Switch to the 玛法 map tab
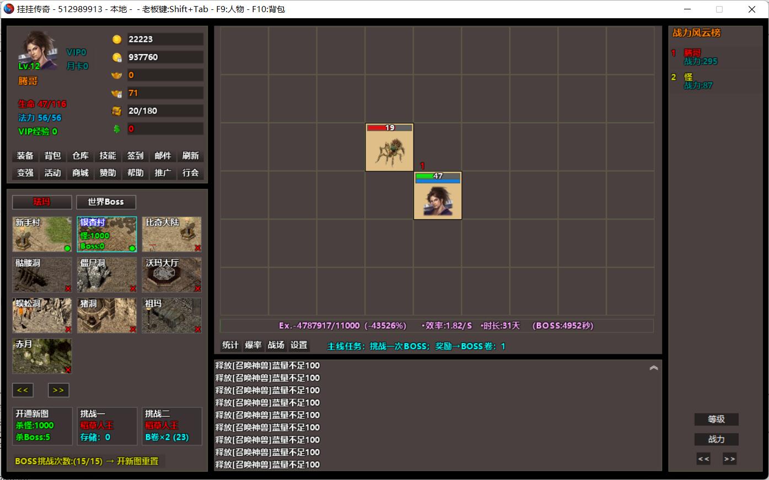This screenshot has width=769, height=480. point(42,202)
